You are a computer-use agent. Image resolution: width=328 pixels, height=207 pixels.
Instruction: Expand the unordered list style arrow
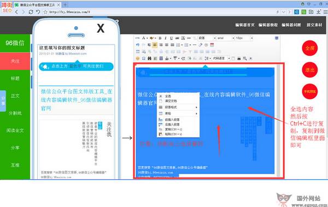pyautogui.click(x=190, y=45)
